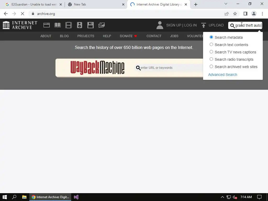Click the network tray icon
Screen dimensions: 268x201
pyautogui.click(x=229, y=197)
